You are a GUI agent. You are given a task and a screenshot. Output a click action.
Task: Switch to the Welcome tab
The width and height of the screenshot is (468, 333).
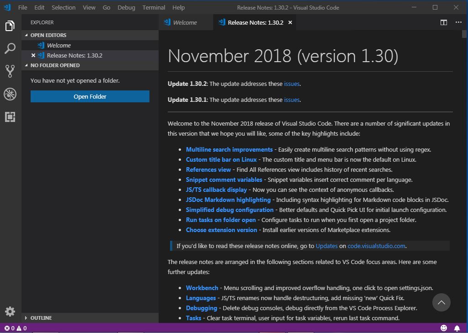[186, 21]
